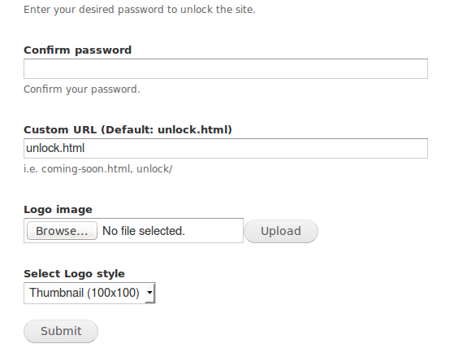Click into the Confirm password field
The width and height of the screenshot is (471, 357).
226,68
